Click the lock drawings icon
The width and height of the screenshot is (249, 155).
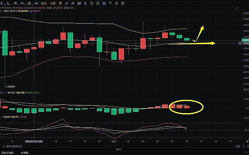coord(85,3)
